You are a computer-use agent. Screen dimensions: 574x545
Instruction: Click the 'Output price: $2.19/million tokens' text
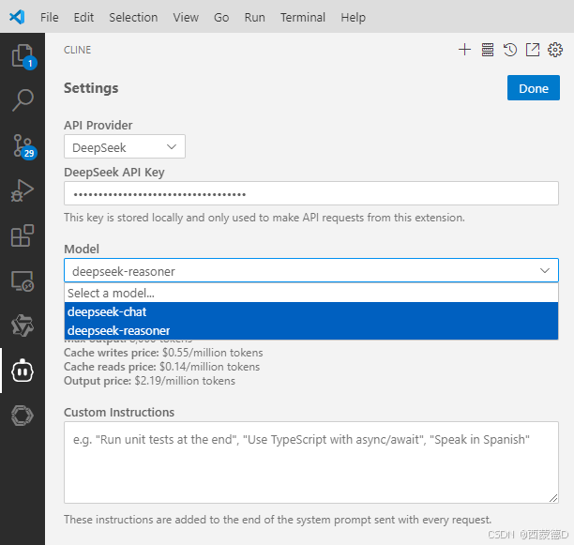[149, 381]
